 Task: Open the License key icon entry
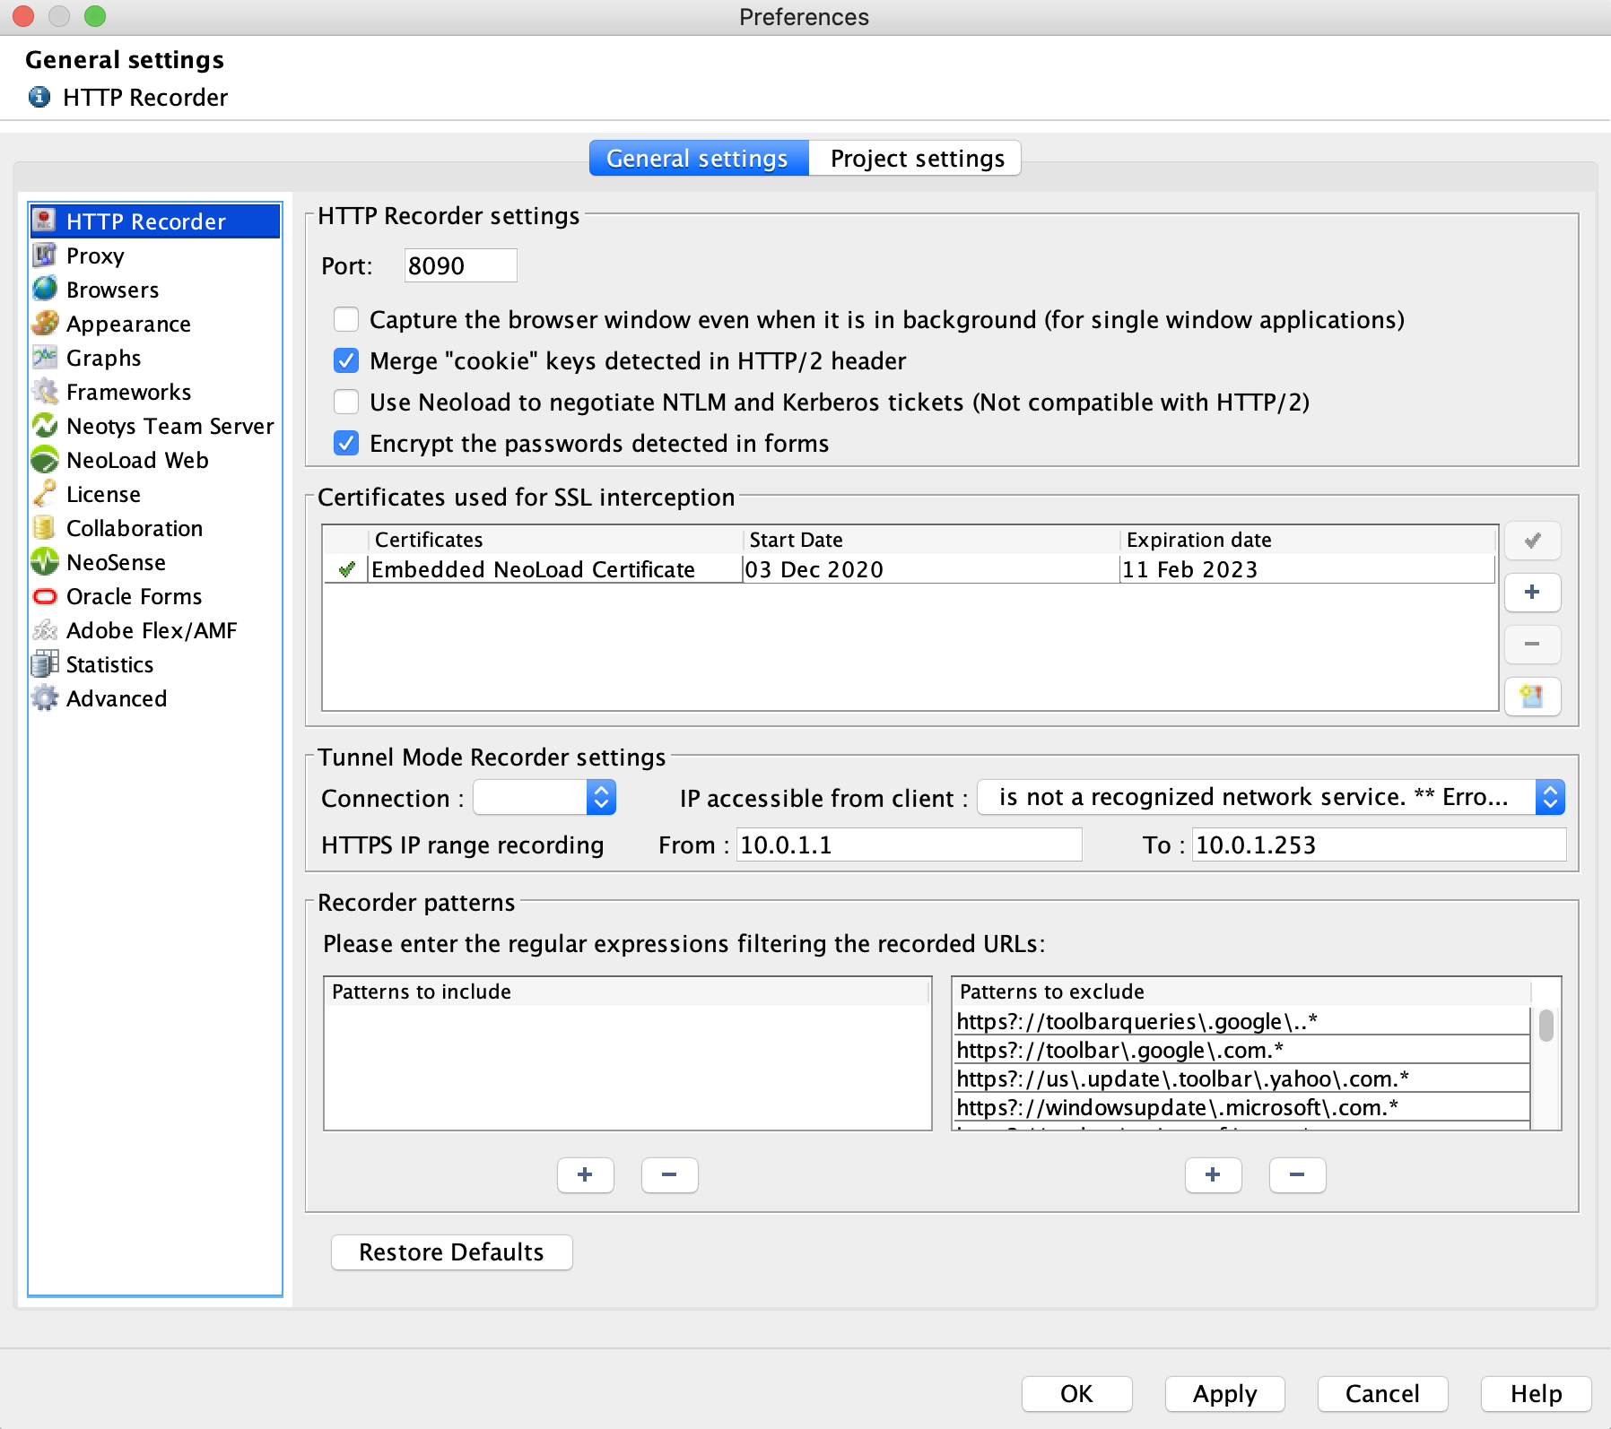pos(44,494)
